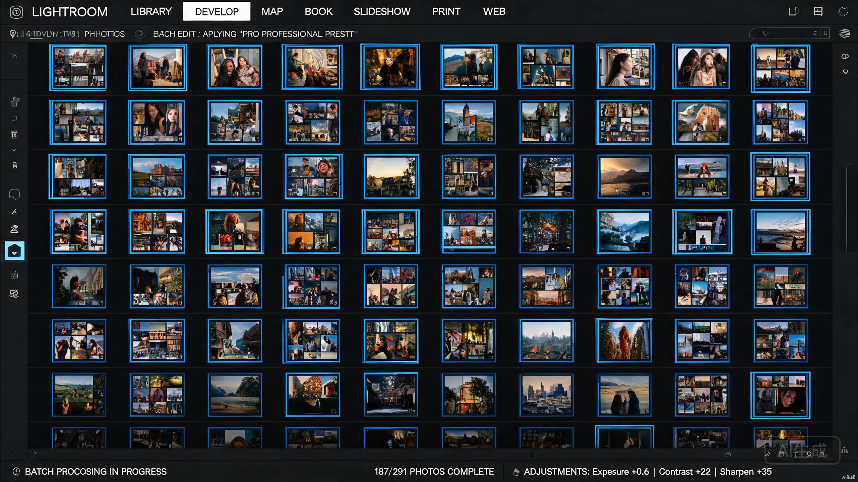The image size is (858, 482).
Task: Click "BATCH PROCOSING IN PROGRESS" status text
Action: point(96,472)
